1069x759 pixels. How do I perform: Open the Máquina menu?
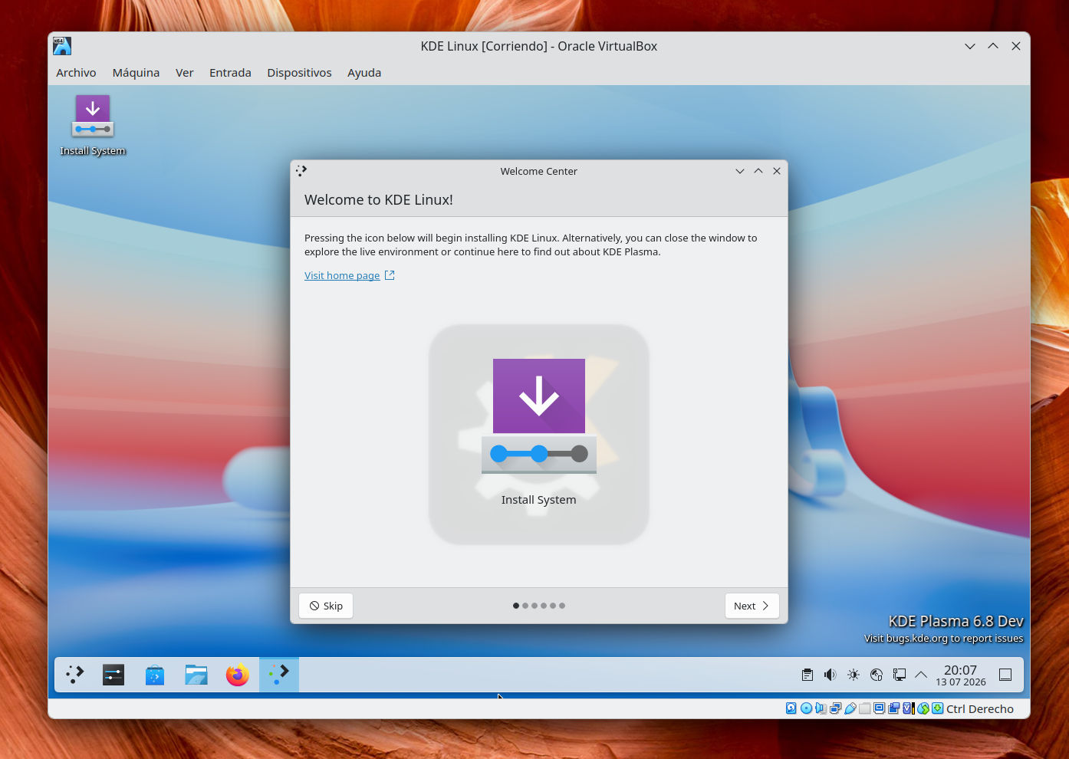[x=136, y=73]
